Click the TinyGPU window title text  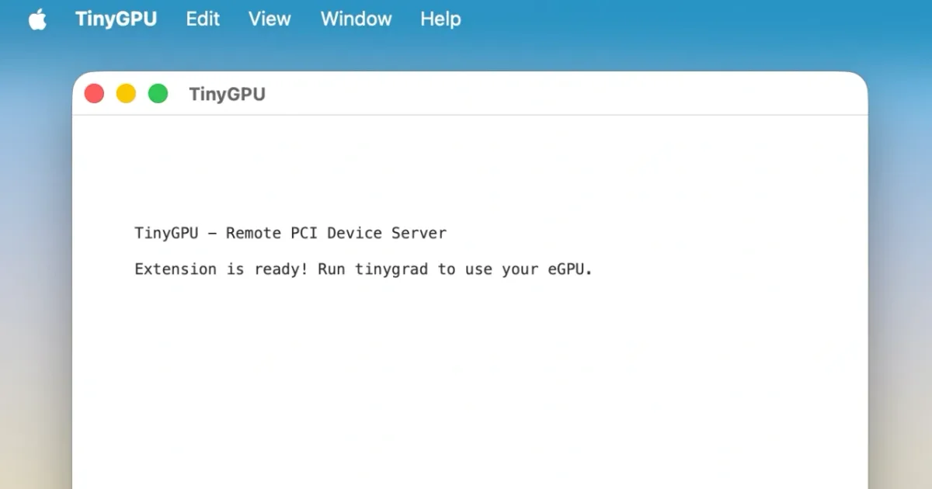(x=227, y=95)
